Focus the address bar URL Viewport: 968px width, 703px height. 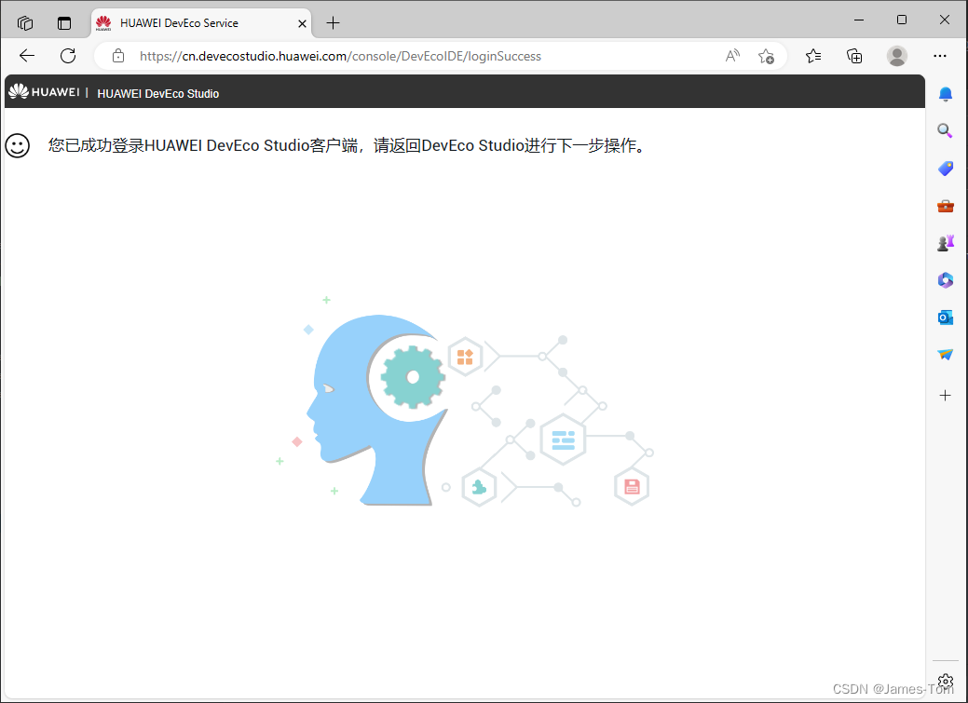coord(340,56)
